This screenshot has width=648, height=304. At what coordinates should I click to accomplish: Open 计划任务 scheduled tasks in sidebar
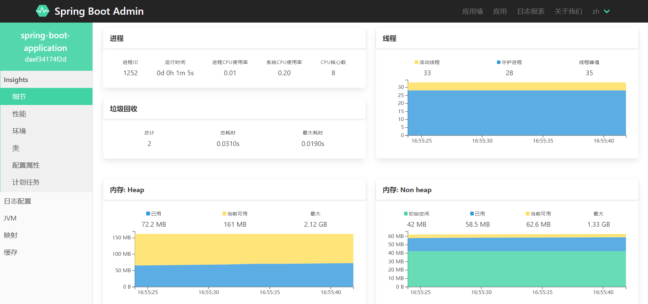pyautogui.click(x=46, y=182)
